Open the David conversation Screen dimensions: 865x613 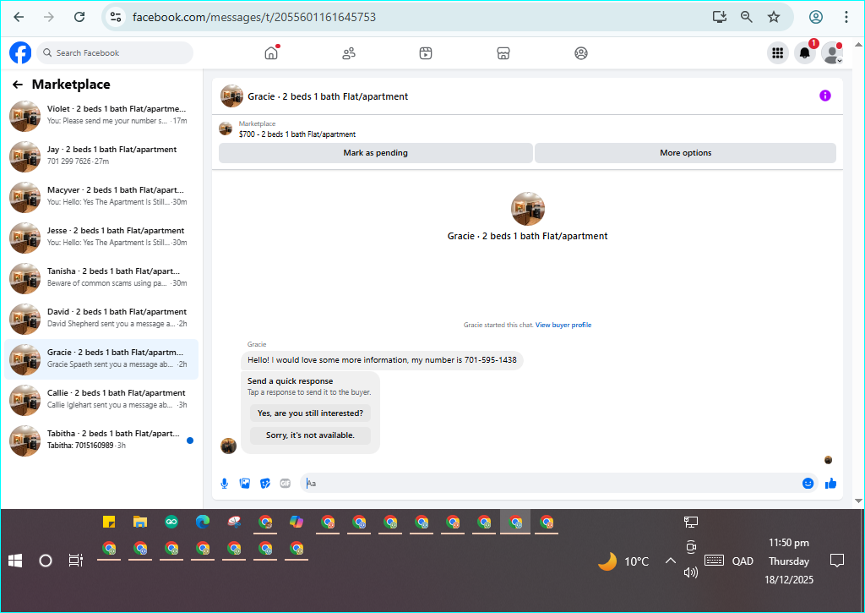pos(101,319)
